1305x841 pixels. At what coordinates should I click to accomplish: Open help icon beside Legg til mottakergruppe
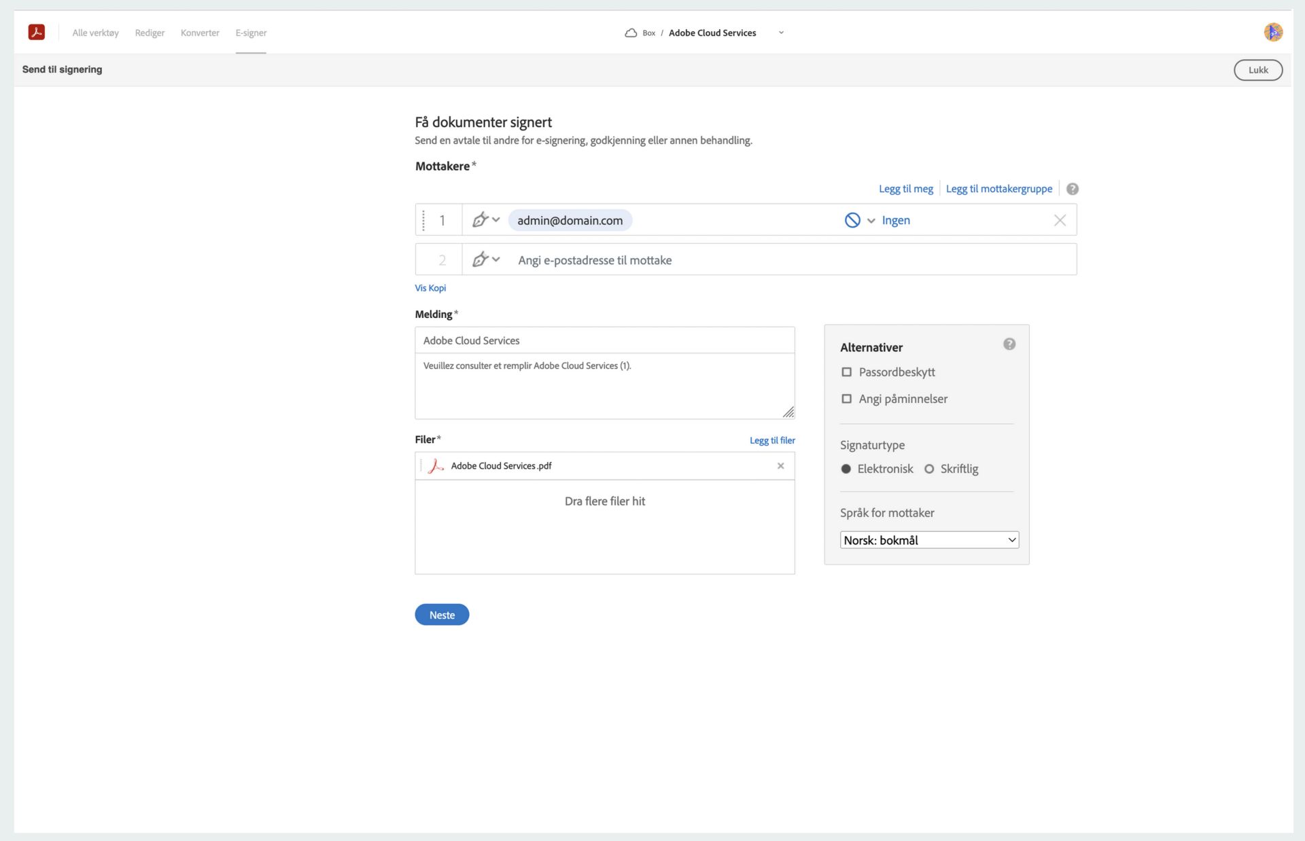pos(1073,189)
